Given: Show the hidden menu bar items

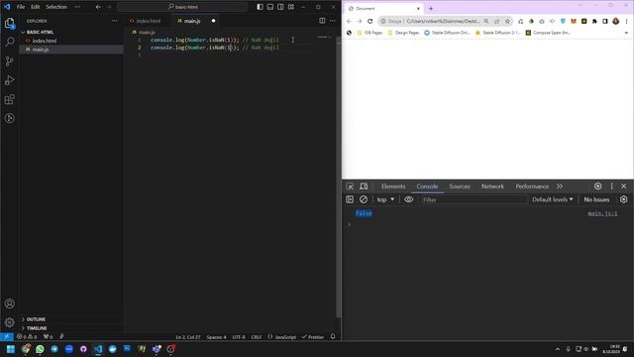Looking at the screenshot, I should [77, 7].
